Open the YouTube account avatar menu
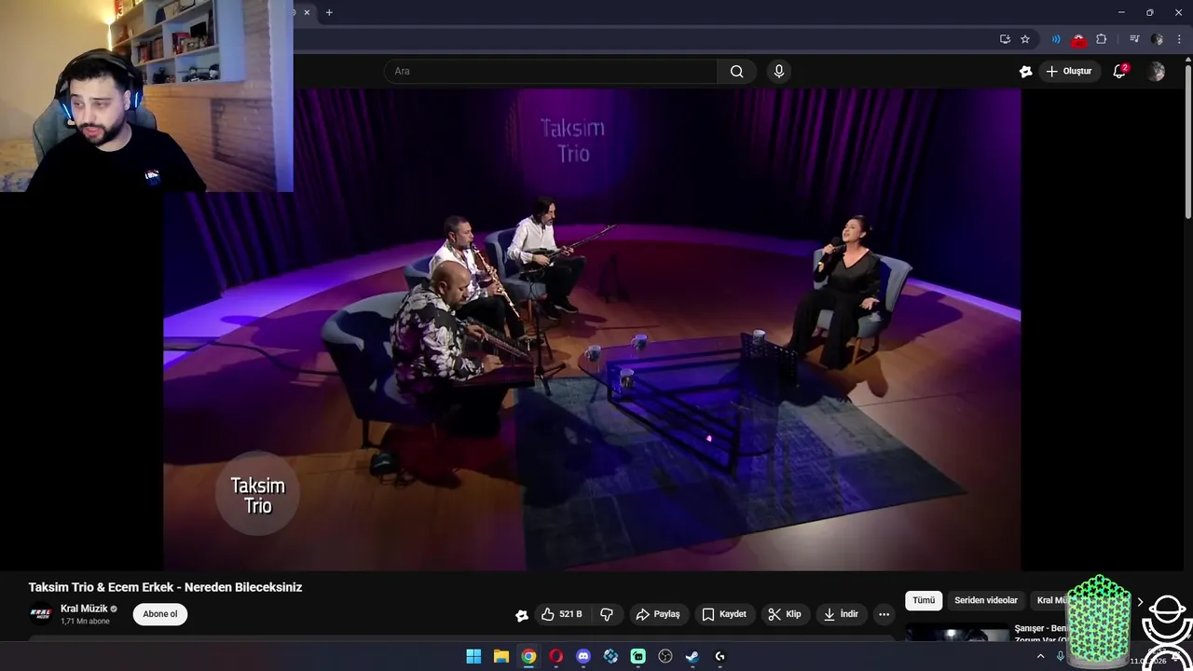 [1156, 72]
